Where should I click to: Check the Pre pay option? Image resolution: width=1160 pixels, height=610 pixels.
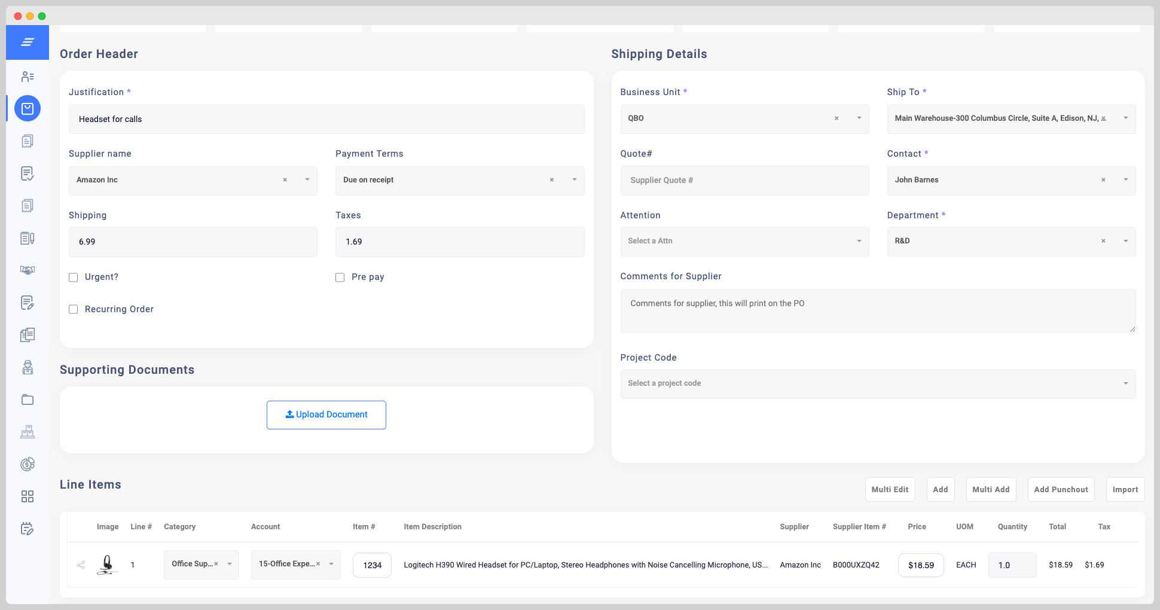[x=340, y=277]
